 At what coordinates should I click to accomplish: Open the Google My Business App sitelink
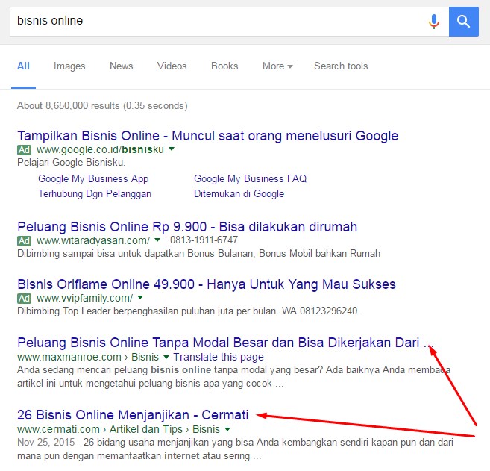click(93, 179)
